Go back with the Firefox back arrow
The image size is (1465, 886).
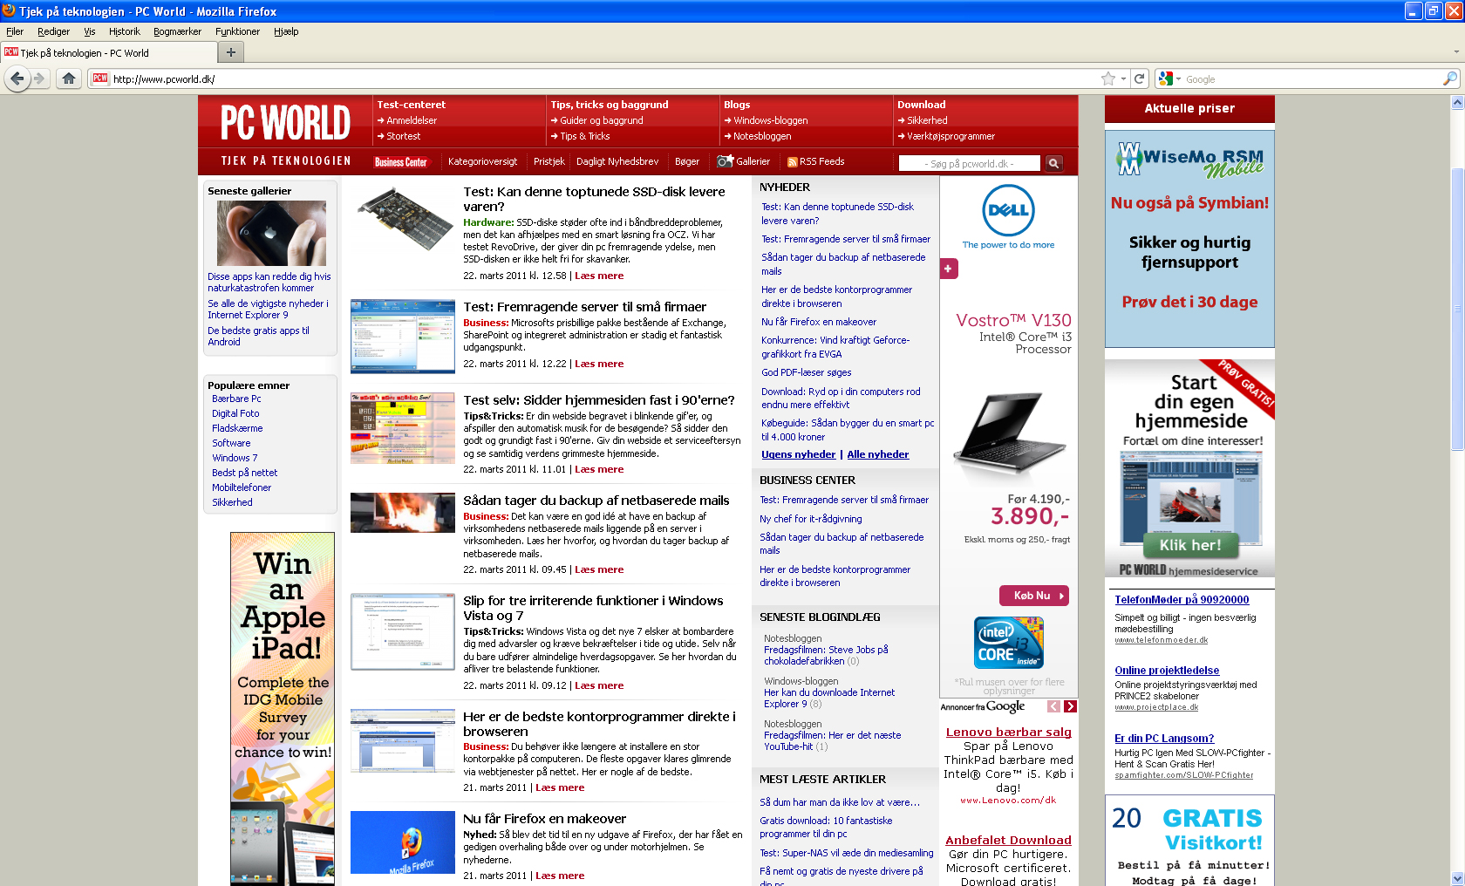[x=17, y=78]
